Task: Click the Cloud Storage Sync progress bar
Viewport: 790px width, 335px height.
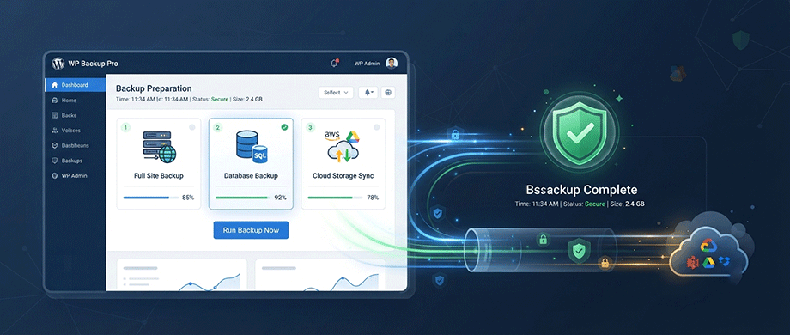Action: (335, 198)
